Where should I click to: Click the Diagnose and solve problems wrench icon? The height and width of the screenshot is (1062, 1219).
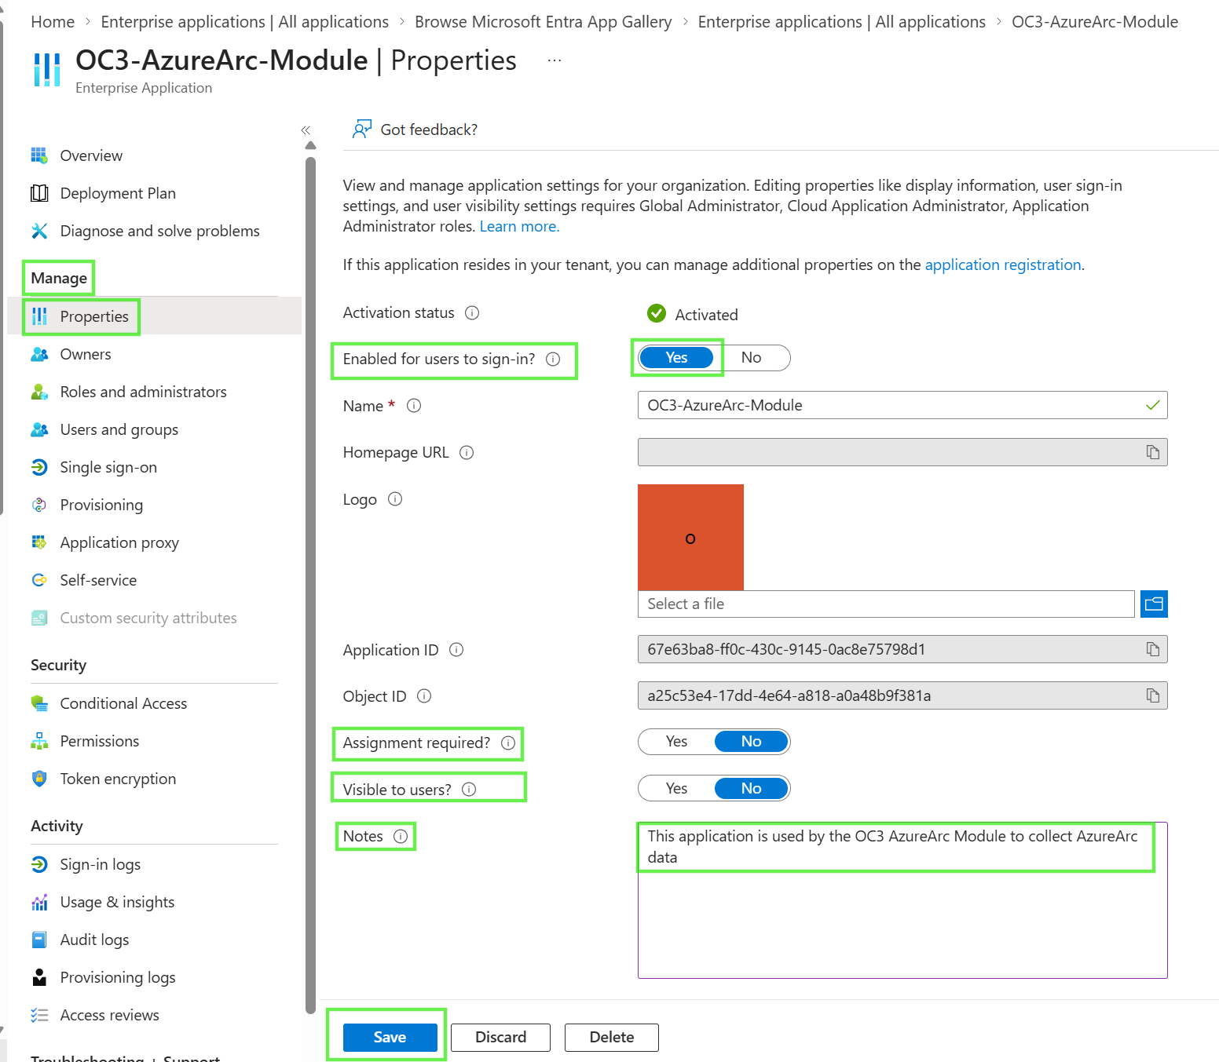39,231
